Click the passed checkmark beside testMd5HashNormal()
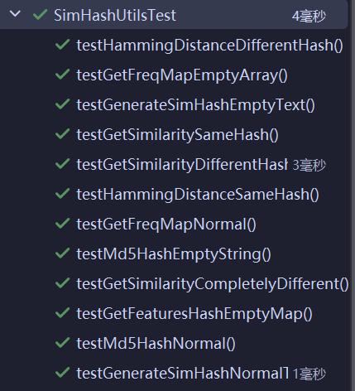 pos(62,343)
